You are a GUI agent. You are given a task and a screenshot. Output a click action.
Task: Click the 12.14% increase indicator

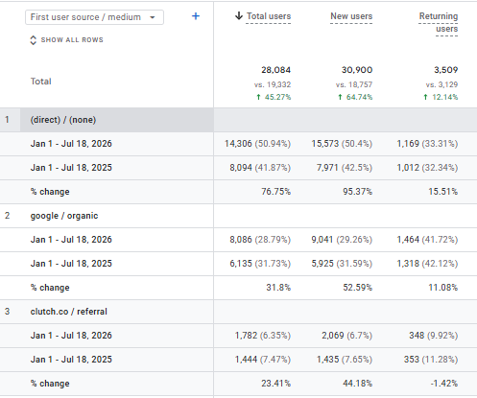441,97
